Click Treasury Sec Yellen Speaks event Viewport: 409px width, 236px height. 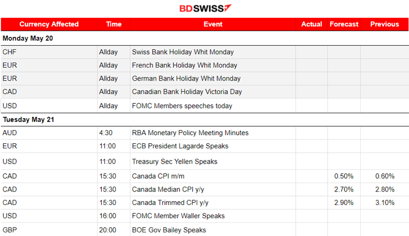[175, 162]
